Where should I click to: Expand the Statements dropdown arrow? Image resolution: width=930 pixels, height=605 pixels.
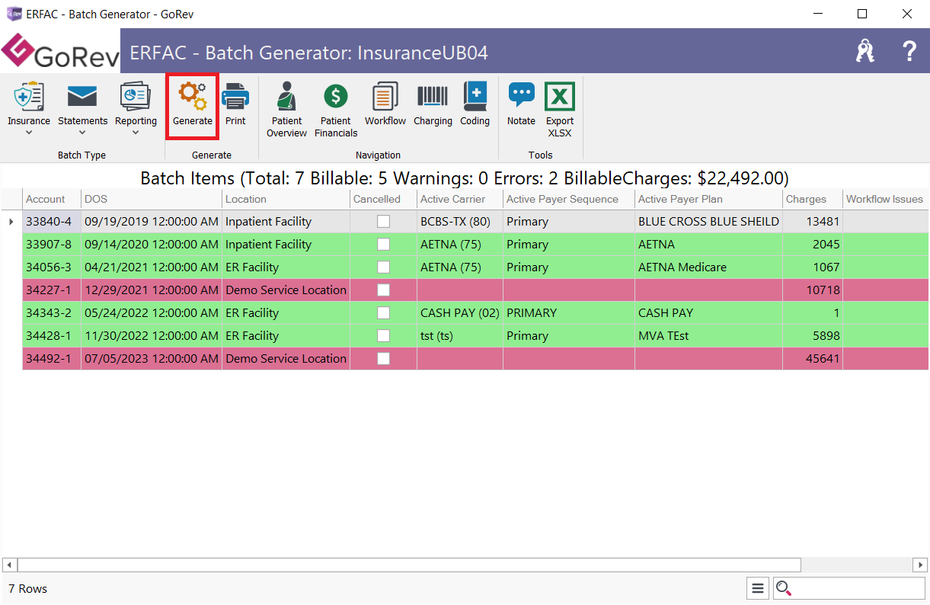click(82, 133)
